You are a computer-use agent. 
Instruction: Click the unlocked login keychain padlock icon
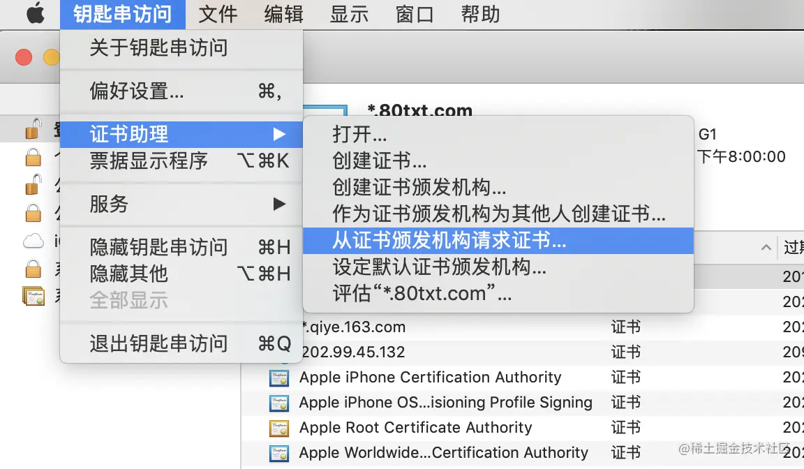click(33, 128)
